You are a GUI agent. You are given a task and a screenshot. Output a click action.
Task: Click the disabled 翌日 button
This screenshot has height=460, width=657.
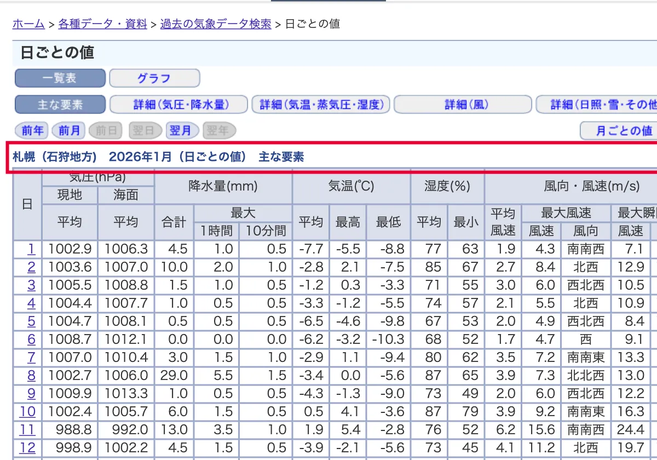pyautogui.click(x=145, y=131)
